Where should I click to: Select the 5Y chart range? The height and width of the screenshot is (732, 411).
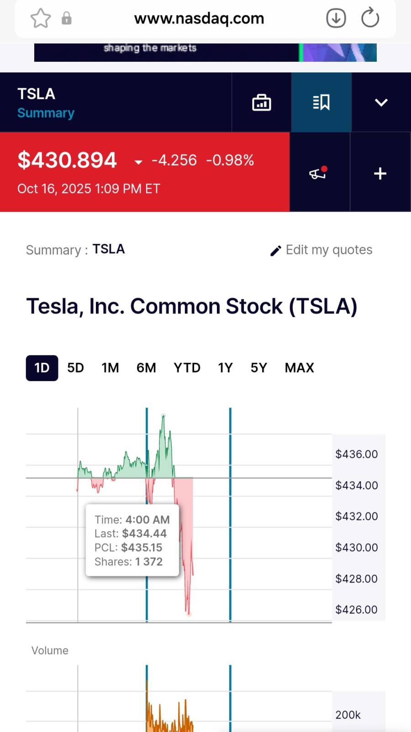point(258,368)
